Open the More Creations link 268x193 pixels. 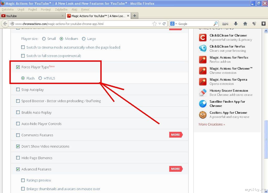(x=212, y=124)
